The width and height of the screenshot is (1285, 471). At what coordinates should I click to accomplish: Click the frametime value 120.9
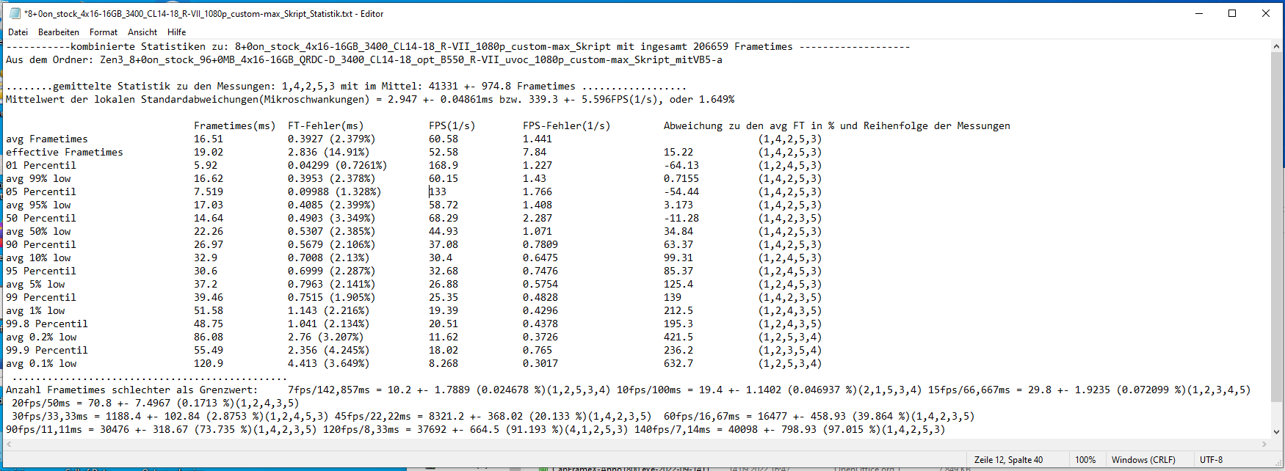(209, 364)
